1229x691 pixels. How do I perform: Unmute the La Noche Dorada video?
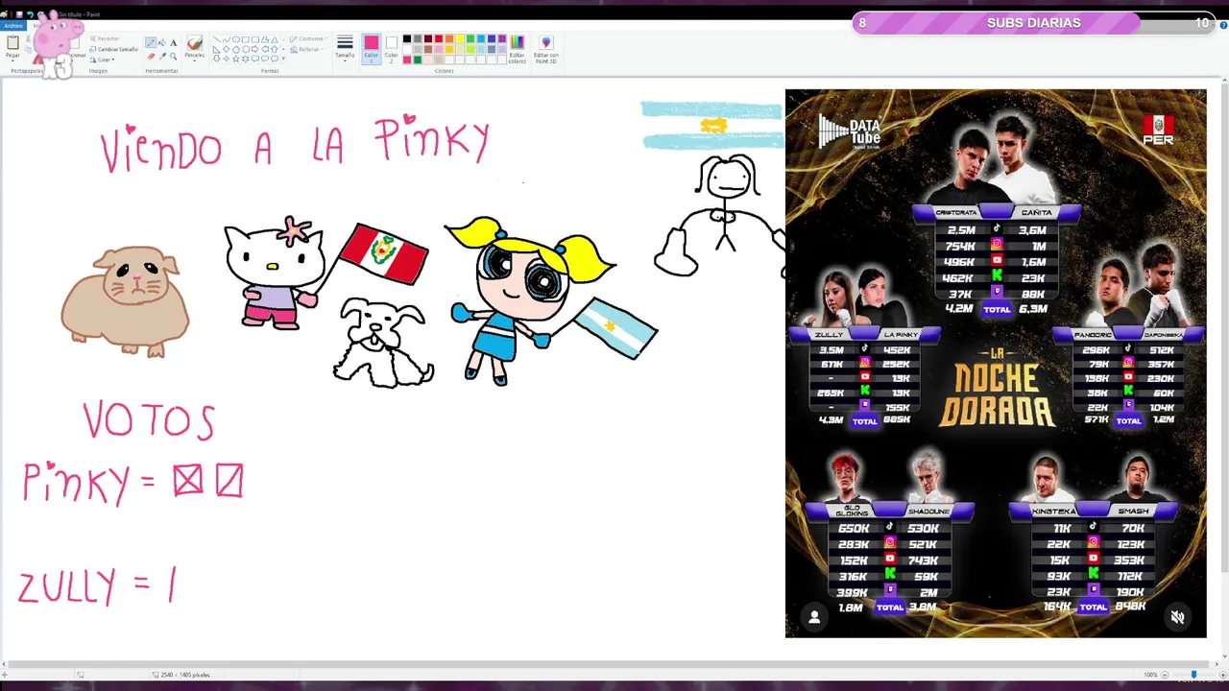pyautogui.click(x=1178, y=617)
